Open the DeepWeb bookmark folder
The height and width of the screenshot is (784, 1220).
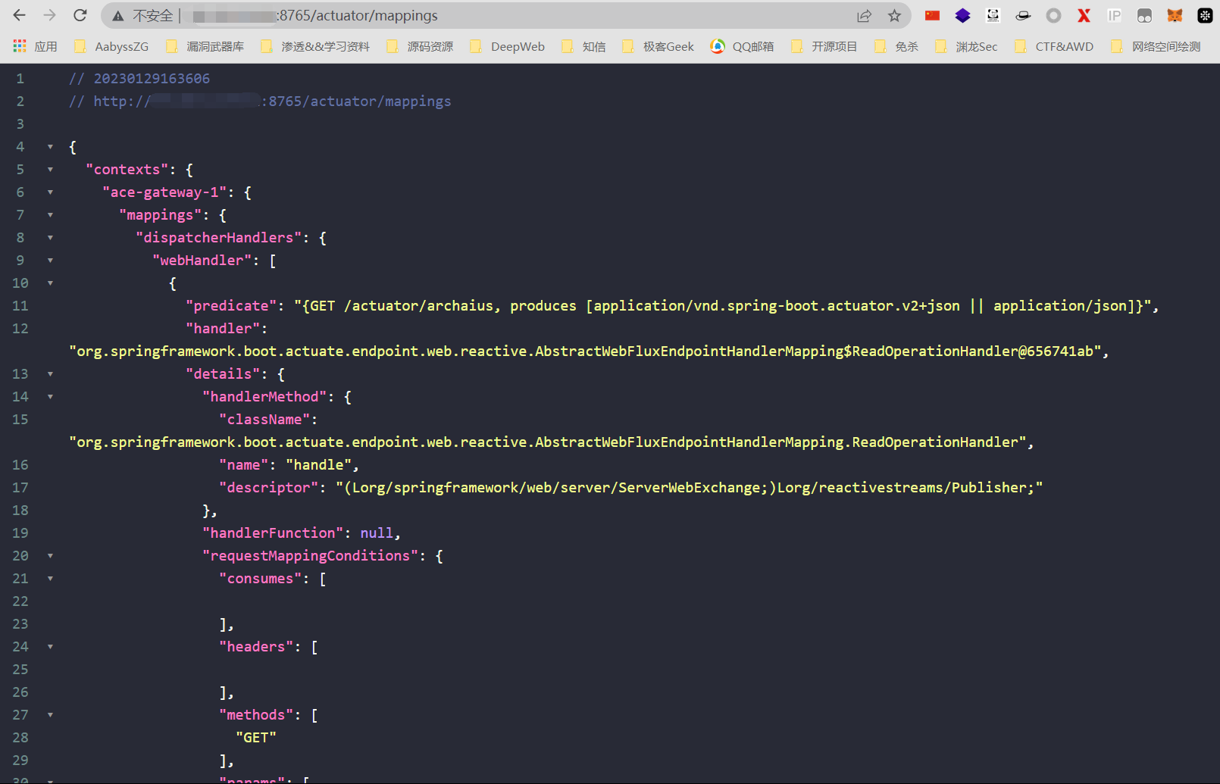[508, 46]
